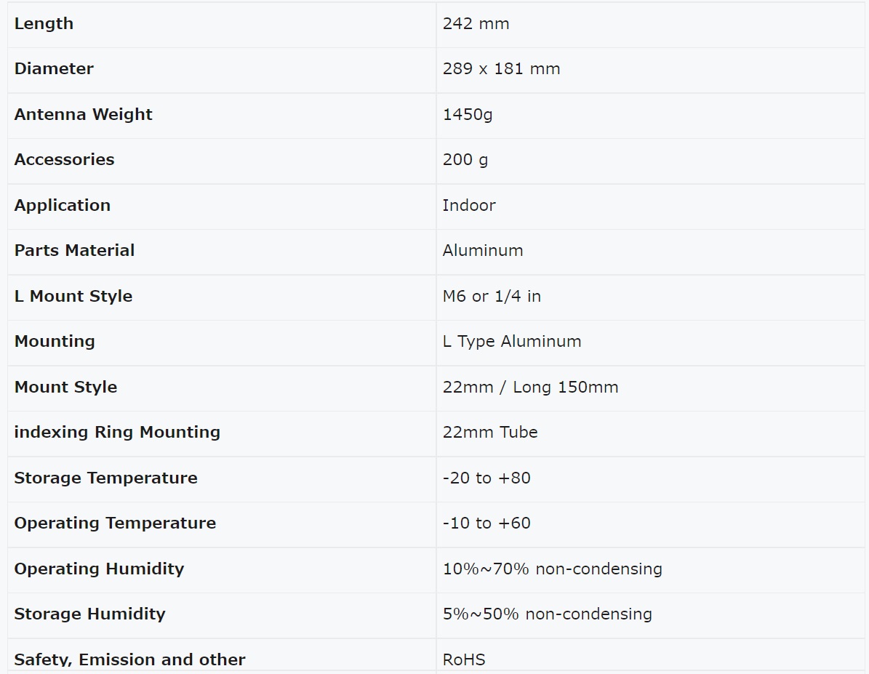Click the L Type Aluminum value
This screenshot has height=674, width=869.
(x=511, y=342)
